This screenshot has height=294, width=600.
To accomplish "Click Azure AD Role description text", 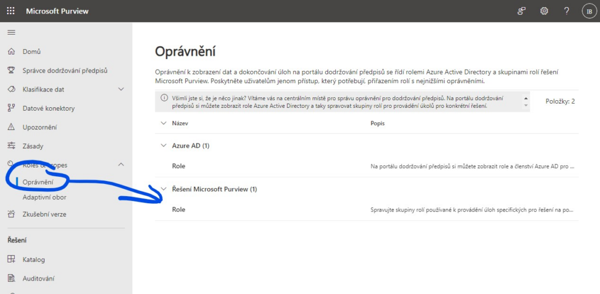I will point(472,166).
